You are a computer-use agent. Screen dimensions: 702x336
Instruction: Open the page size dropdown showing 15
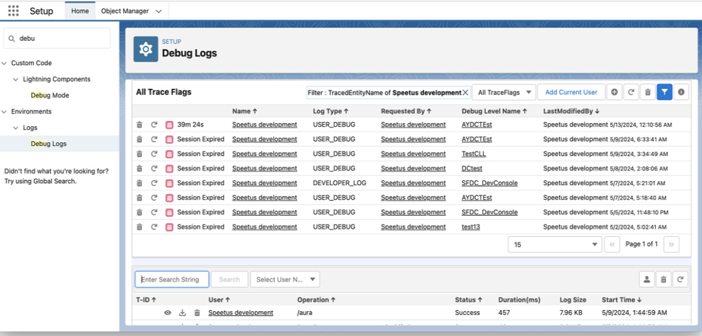tap(555, 244)
